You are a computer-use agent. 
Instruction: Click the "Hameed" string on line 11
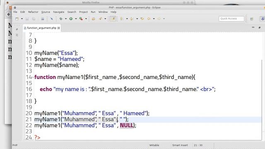[x=70, y=59]
